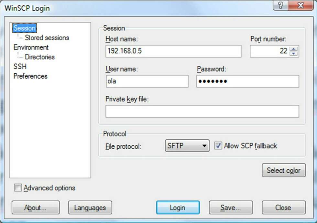Click the Login button

click(x=178, y=207)
